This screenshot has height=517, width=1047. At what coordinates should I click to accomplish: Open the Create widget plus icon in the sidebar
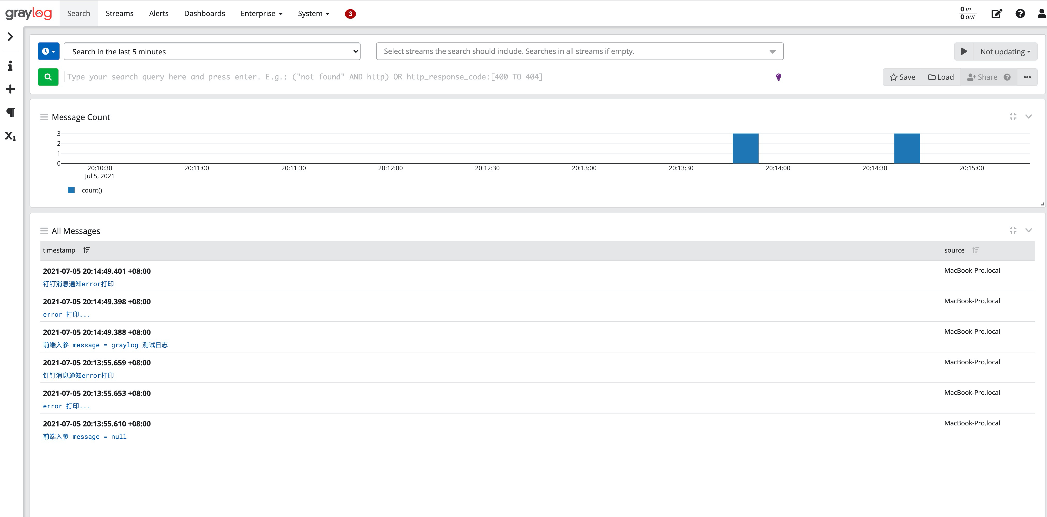(x=11, y=89)
